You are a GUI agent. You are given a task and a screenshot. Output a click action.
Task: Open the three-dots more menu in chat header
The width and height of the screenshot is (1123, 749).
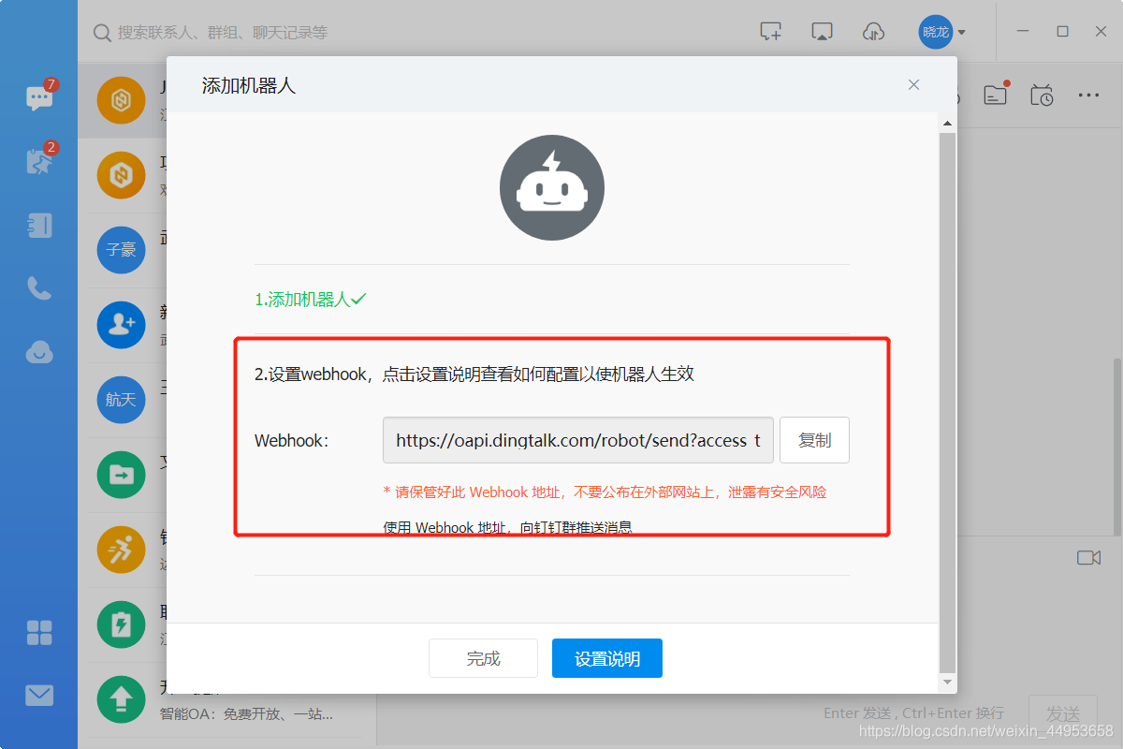(1088, 95)
